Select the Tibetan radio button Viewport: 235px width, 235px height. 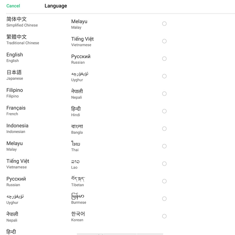pos(164,181)
